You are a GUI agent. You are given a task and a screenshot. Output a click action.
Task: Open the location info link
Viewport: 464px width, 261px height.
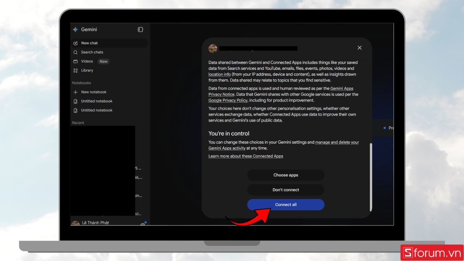coord(220,74)
